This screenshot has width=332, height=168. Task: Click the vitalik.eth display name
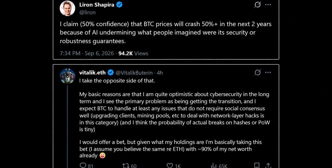tap(93, 73)
